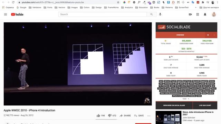Image resolution: width=221 pixels, height=124 pixels.
Task: Expand the Vectors bookmarks folder
Action: pyautogui.click(x=60, y=8)
